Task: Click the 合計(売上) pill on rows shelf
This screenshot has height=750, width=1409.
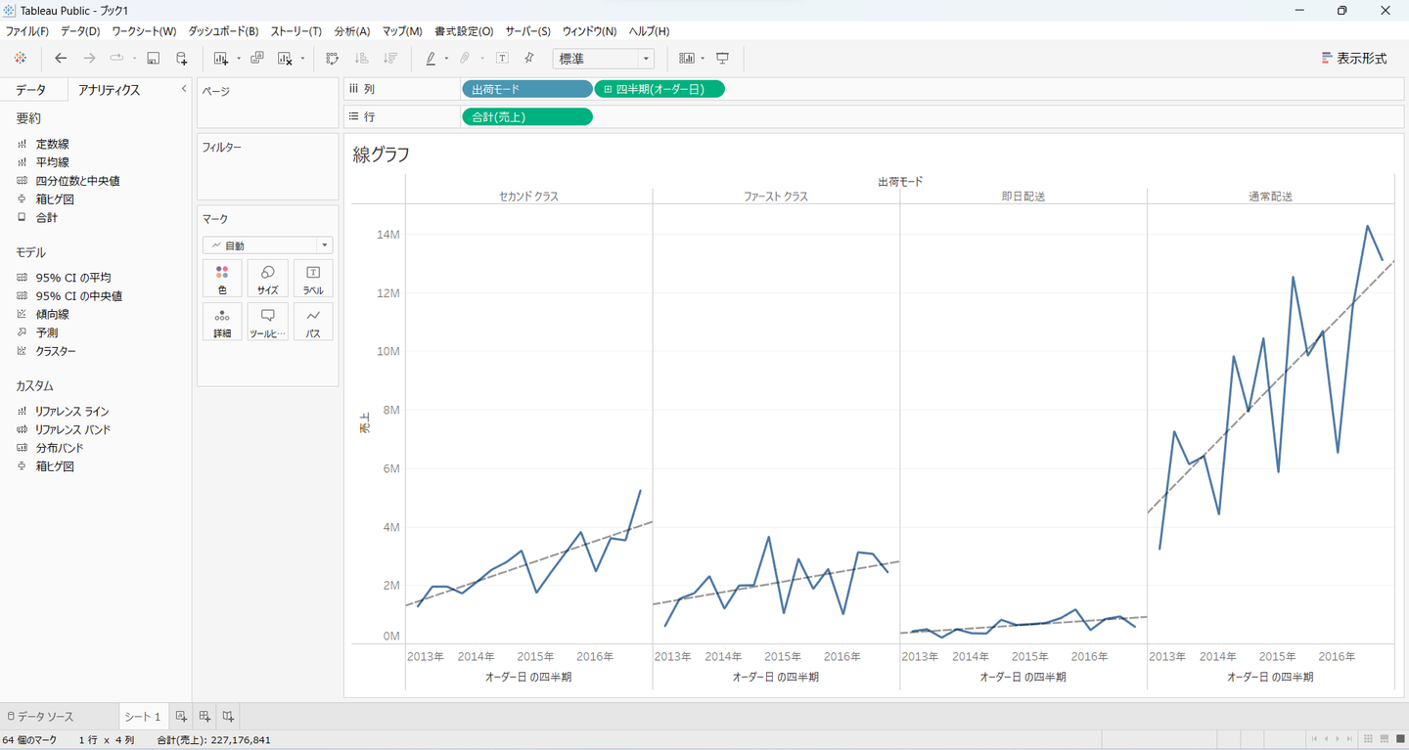Action: tap(526, 117)
